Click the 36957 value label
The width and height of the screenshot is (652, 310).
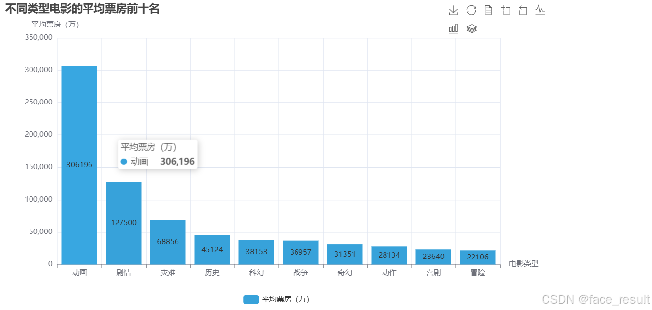[300, 252]
